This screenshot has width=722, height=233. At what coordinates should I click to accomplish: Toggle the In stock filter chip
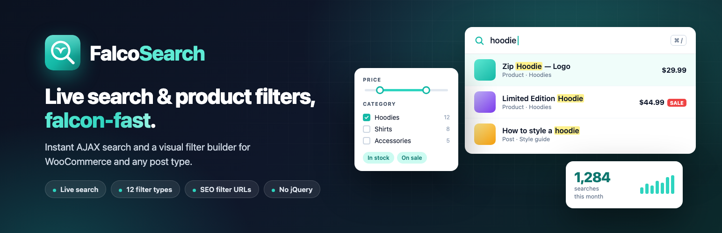click(x=378, y=158)
